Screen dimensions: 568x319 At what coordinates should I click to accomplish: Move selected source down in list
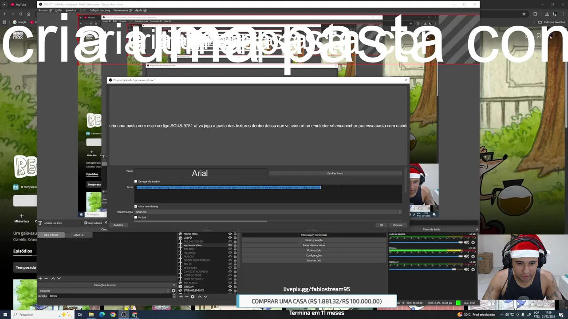point(205,296)
